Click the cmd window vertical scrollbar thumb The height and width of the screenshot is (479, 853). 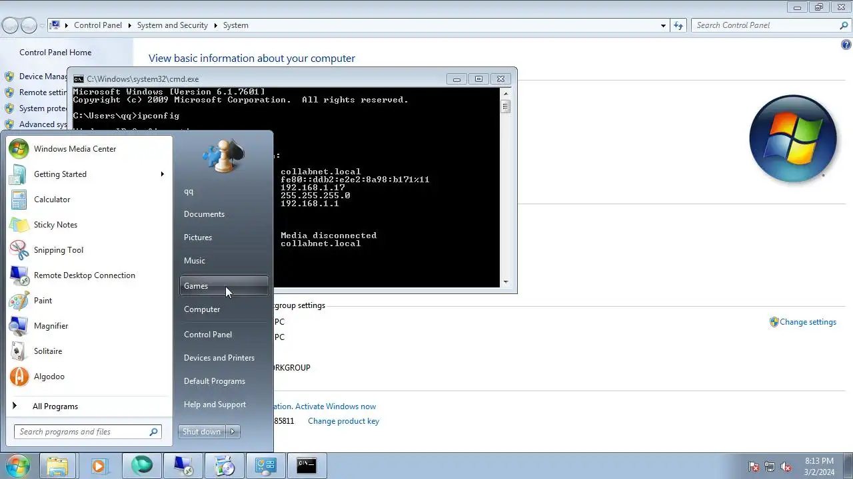[x=505, y=106]
